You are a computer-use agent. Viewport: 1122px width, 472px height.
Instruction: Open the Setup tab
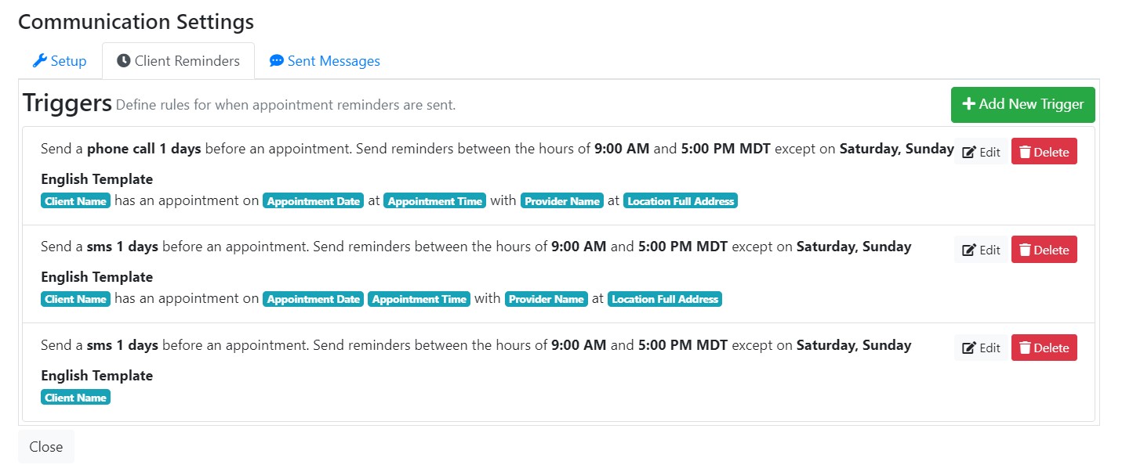[60, 61]
